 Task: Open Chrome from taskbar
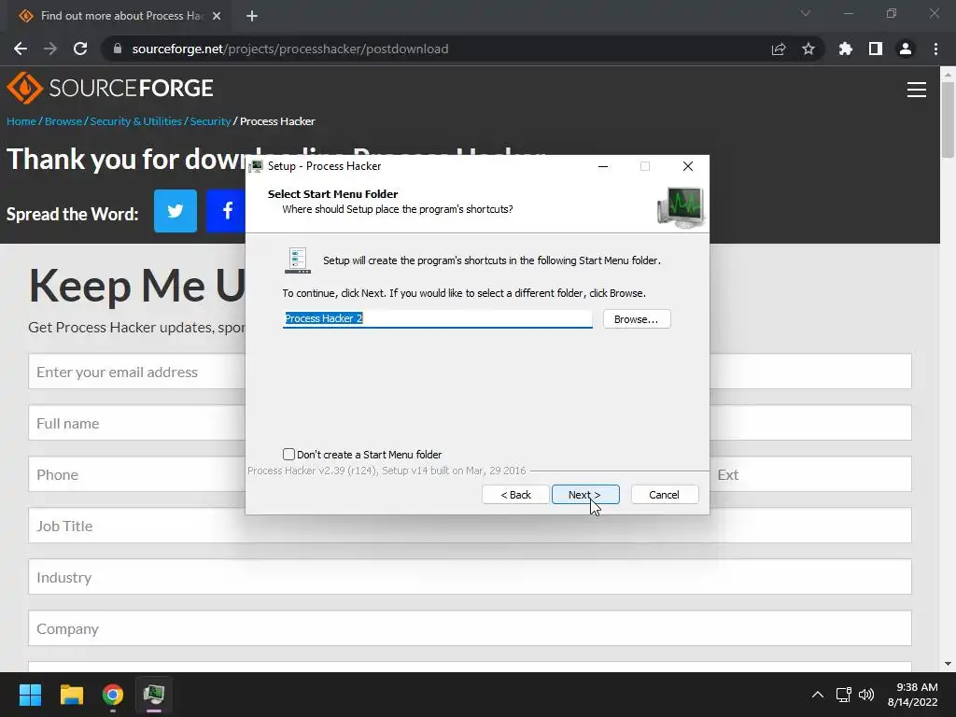(x=113, y=695)
